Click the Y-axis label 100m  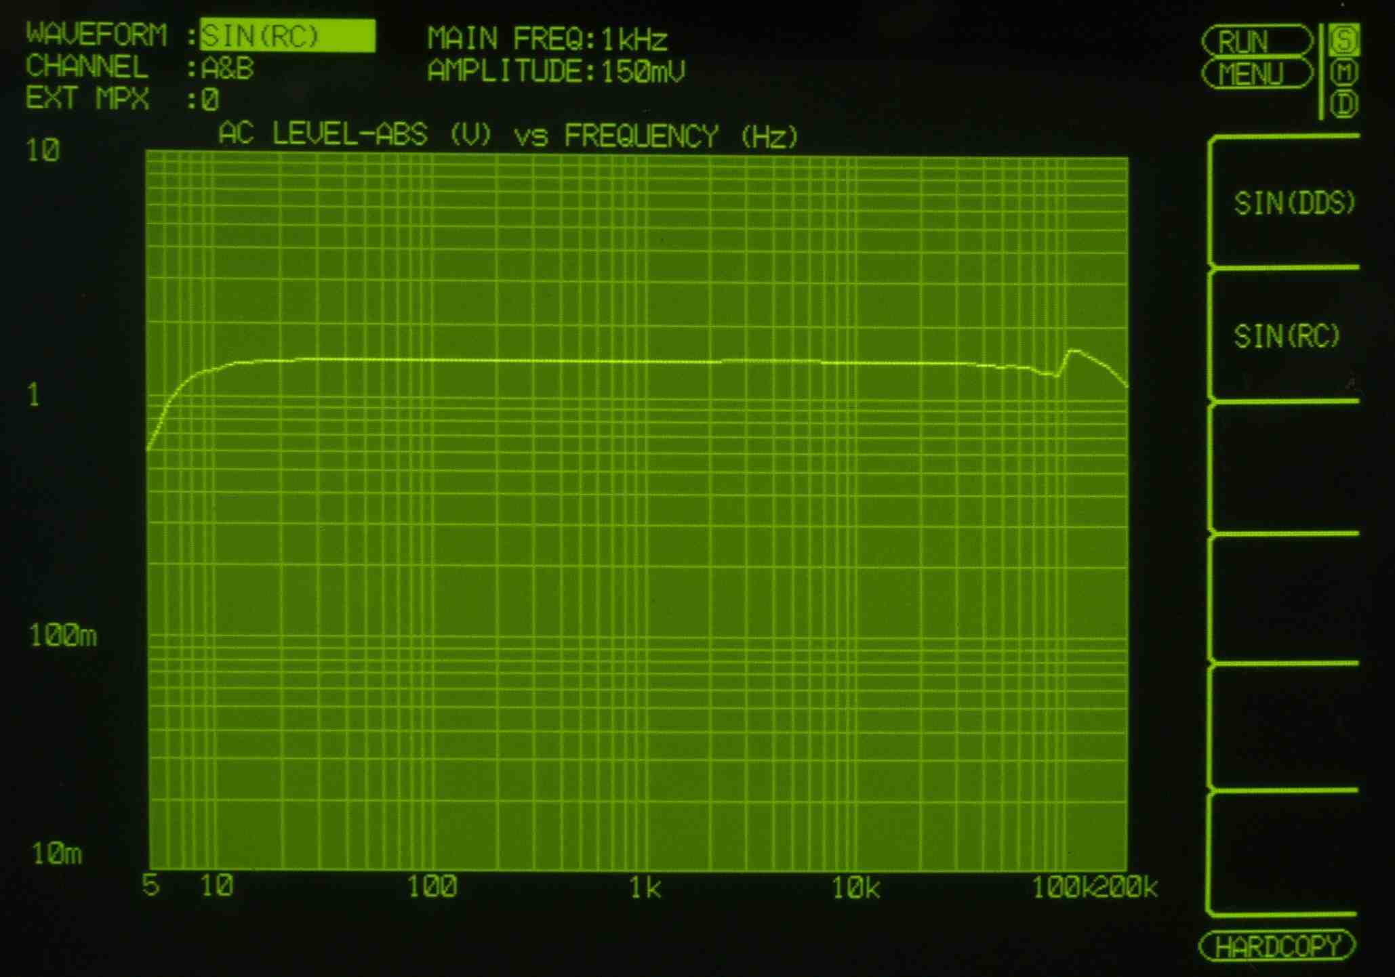point(63,636)
